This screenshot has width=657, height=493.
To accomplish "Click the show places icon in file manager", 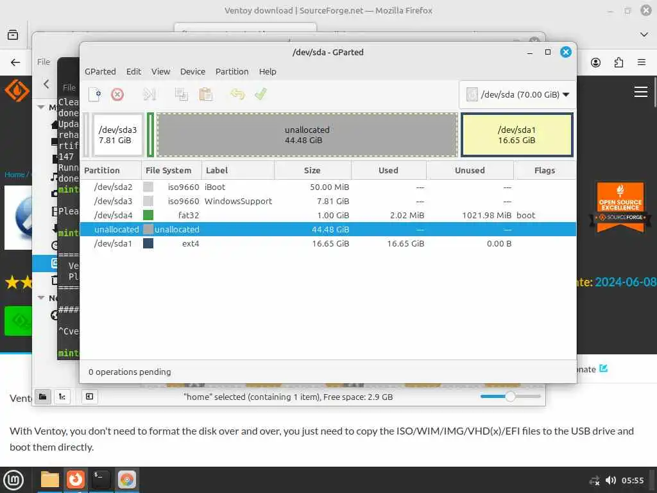I will click(43, 397).
